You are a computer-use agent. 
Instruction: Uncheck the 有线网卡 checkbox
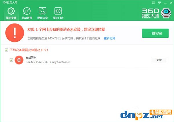click(x=11, y=60)
